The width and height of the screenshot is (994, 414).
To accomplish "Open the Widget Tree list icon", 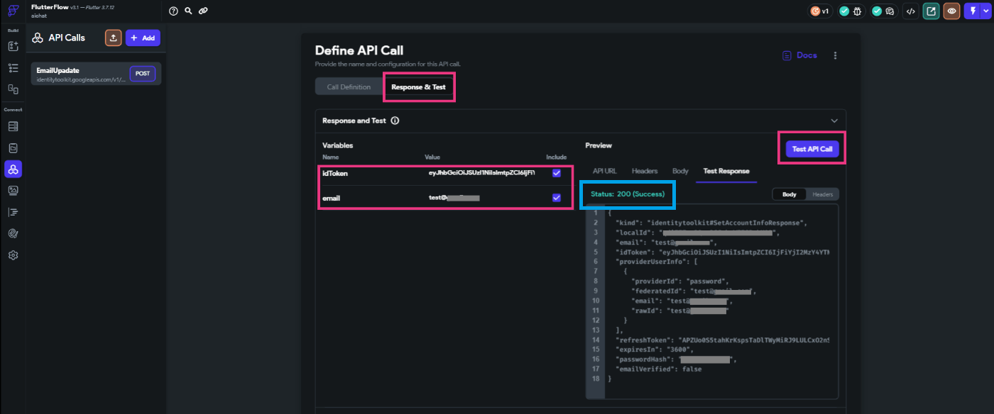I will [x=13, y=68].
